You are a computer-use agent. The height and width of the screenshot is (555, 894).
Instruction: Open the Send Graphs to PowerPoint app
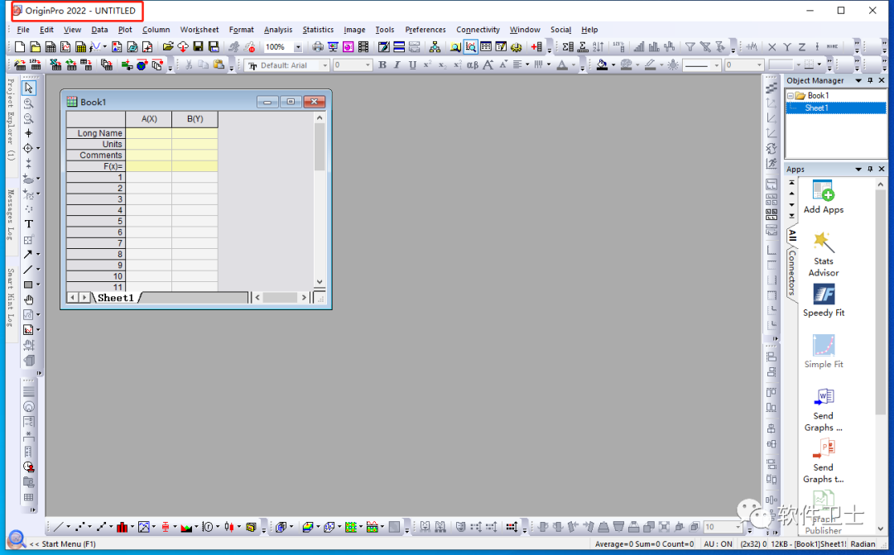tap(824, 461)
